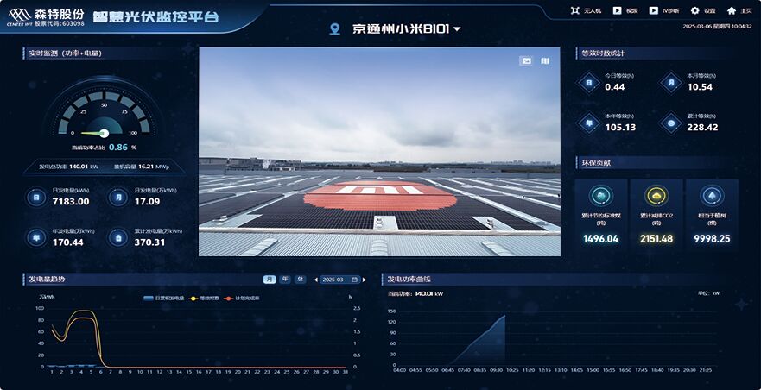The height and width of the screenshot is (390, 761).
Task: Open the 2025-03 date picker
Action: (339, 280)
